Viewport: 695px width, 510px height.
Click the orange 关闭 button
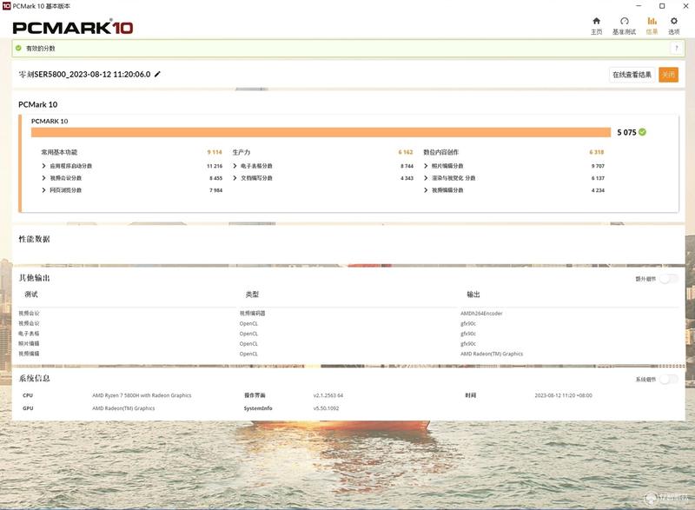click(x=668, y=75)
